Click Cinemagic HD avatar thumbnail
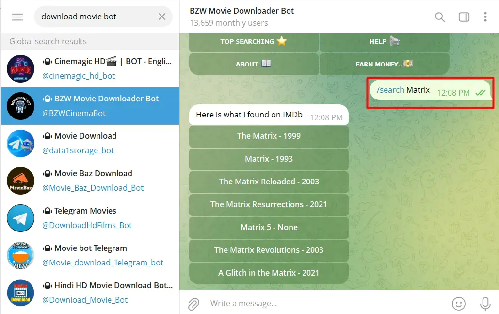This screenshot has height=314, width=499. coord(21,69)
